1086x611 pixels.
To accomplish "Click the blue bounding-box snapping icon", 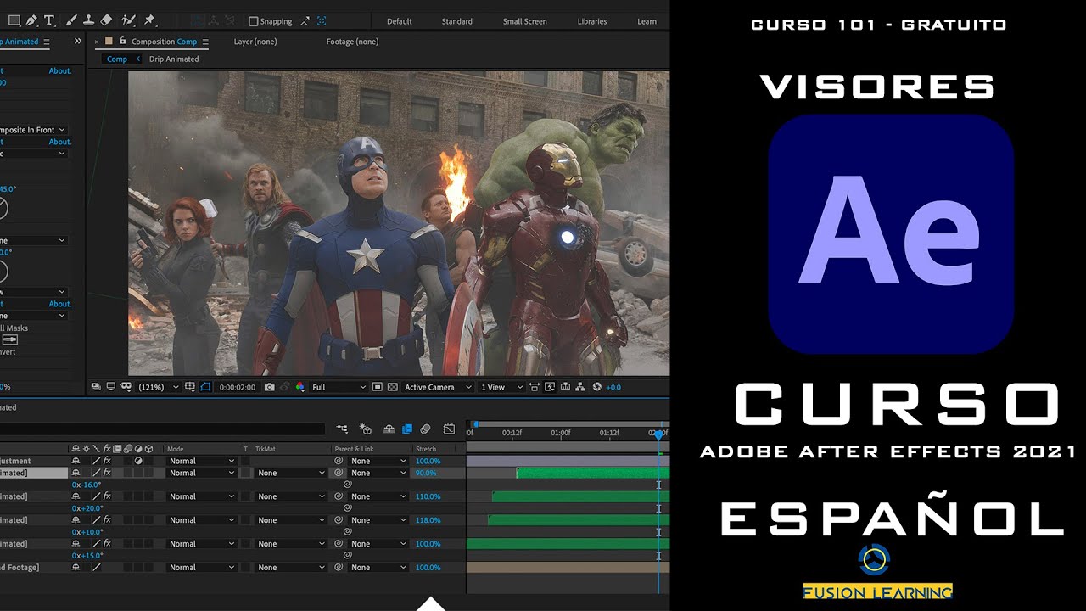I will pyautogui.click(x=322, y=21).
